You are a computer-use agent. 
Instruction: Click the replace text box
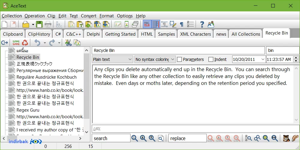187,138
